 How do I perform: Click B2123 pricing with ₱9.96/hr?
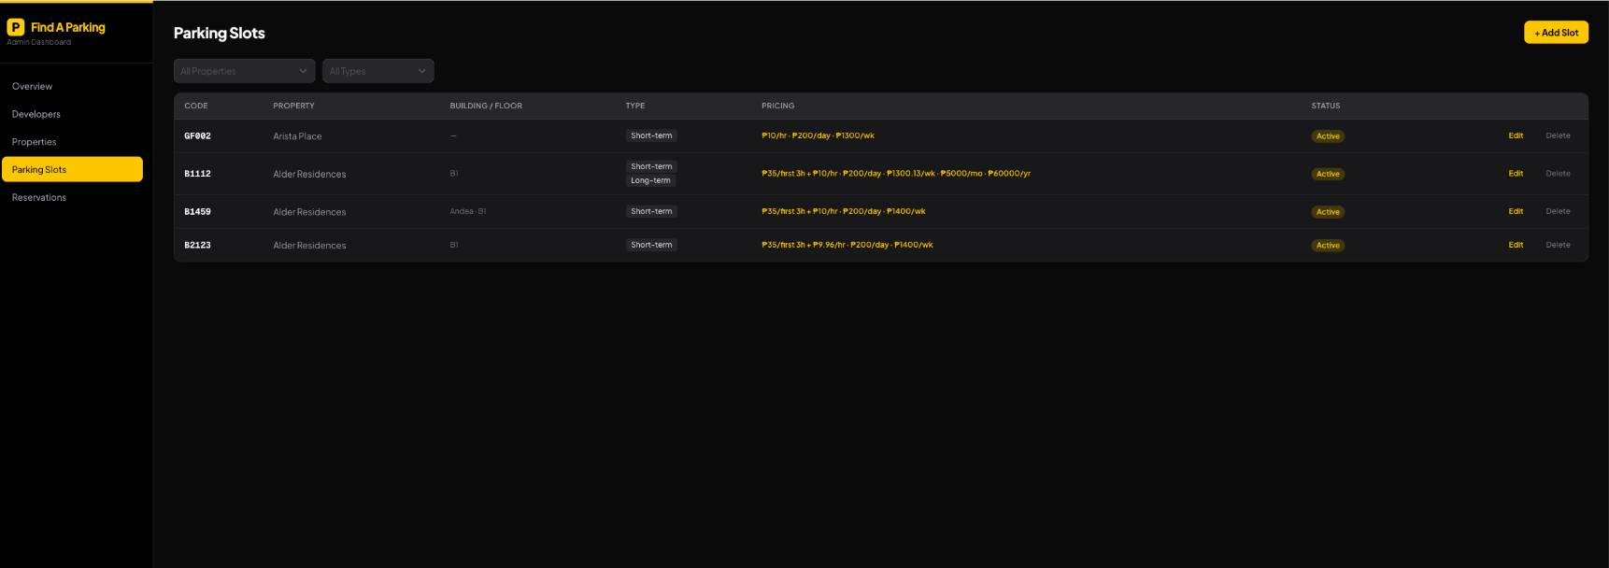847,245
